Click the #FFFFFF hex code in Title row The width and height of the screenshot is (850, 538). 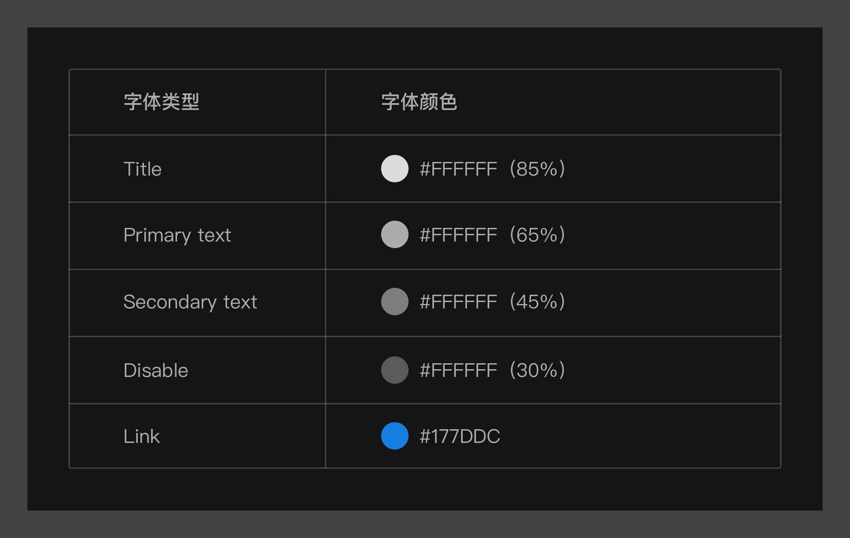(458, 169)
